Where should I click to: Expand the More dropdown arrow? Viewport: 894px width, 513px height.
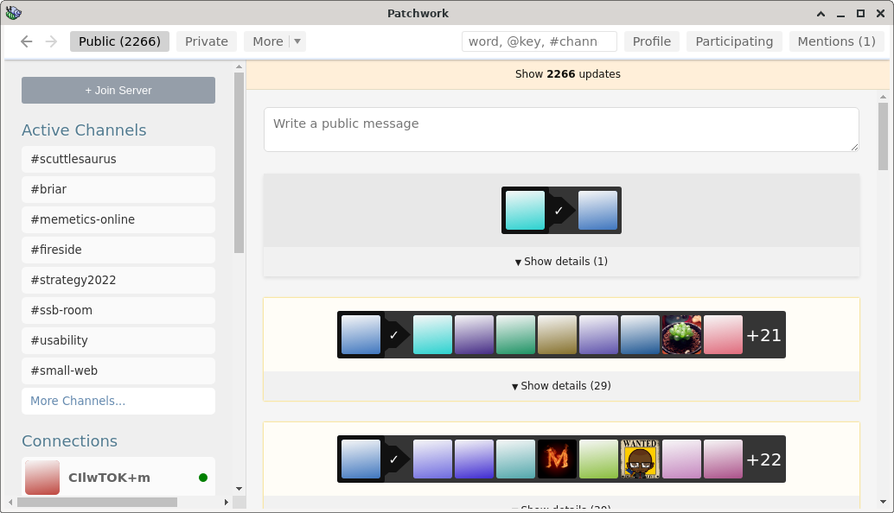click(x=297, y=41)
